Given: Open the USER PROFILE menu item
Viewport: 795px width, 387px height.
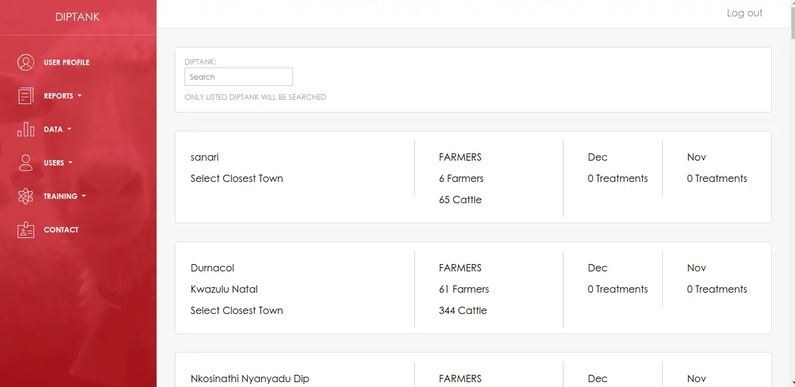Looking at the screenshot, I should (x=66, y=62).
